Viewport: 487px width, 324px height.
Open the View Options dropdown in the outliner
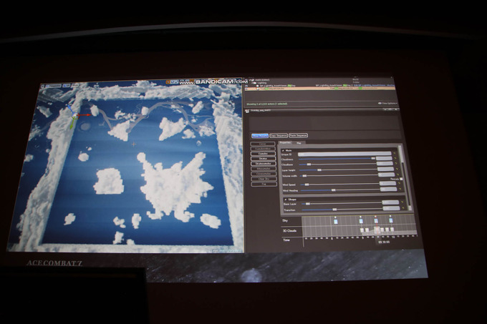(x=387, y=103)
